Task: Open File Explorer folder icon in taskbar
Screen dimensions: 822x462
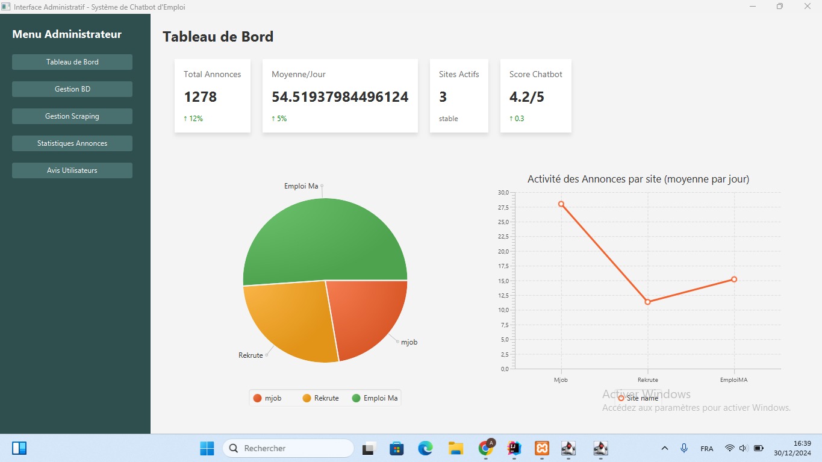Action: (x=455, y=448)
